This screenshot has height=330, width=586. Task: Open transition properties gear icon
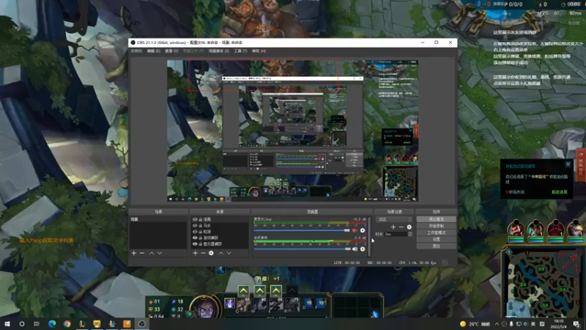pyautogui.click(x=409, y=227)
